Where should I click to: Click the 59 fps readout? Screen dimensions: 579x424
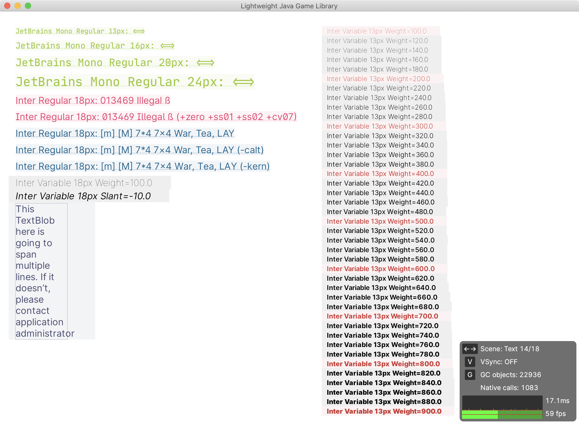tap(555, 414)
